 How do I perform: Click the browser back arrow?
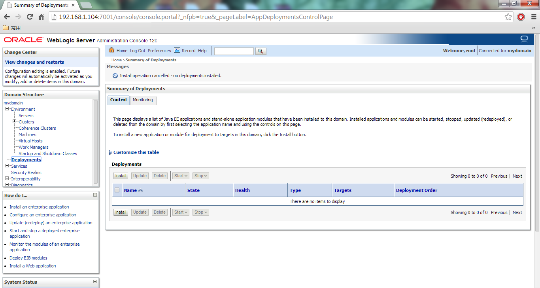click(7, 17)
